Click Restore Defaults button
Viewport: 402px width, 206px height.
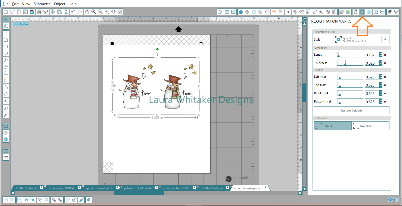click(351, 110)
